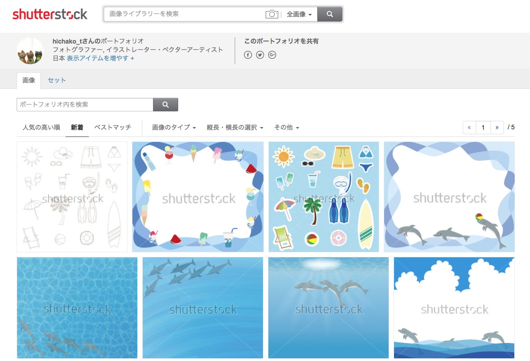Click the Shutterstock logo
This screenshot has height=361, width=530.
(x=50, y=14)
